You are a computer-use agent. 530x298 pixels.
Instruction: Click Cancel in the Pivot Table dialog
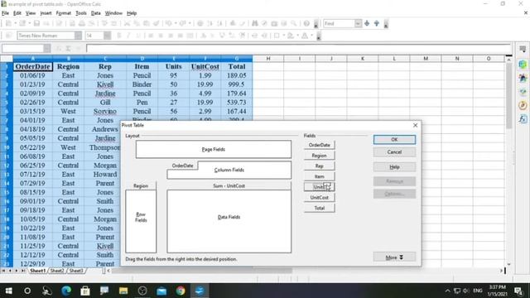(x=394, y=152)
